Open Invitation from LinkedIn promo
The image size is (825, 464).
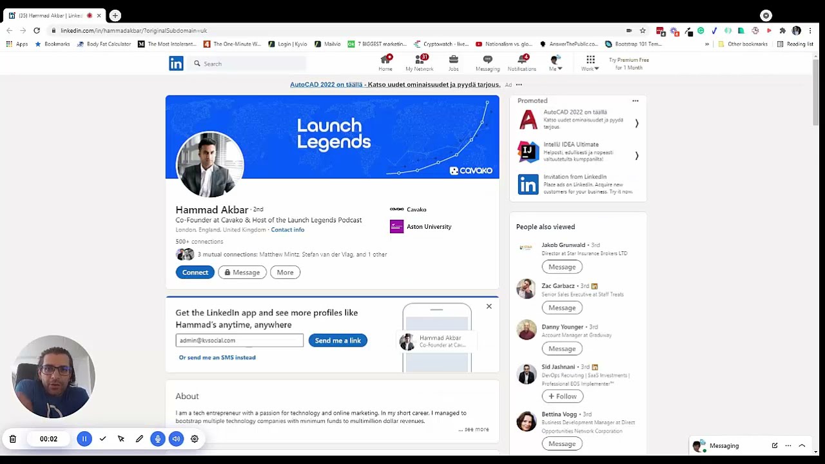click(576, 184)
